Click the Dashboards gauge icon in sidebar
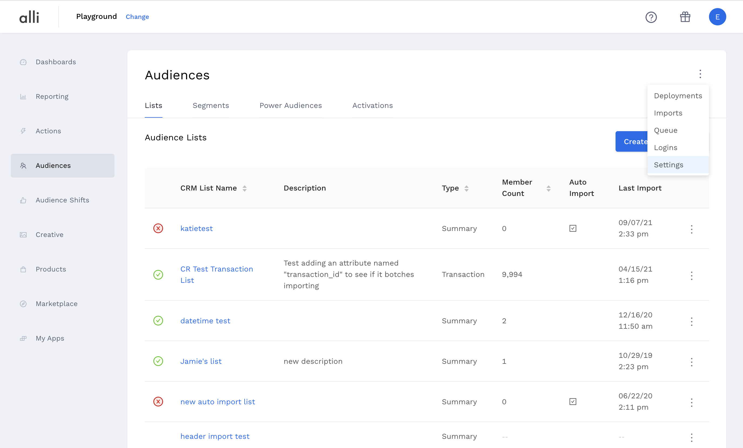The height and width of the screenshot is (448, 743). [23, 62]
